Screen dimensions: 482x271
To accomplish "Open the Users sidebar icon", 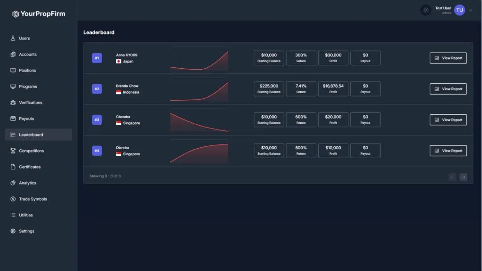I will tap(13, 38).
